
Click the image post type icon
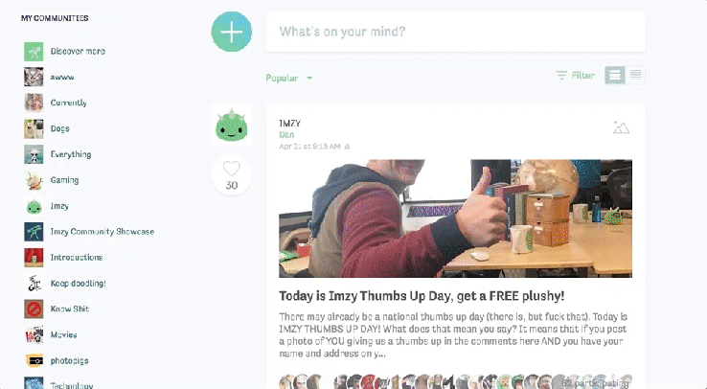tap(621, 127)
